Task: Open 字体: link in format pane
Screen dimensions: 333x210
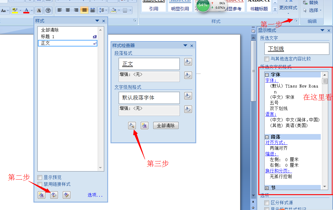Action: (271, 80)
